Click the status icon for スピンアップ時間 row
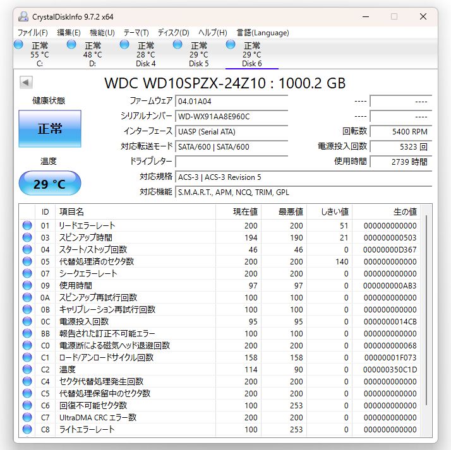The image size is (451, 450). 27,237
